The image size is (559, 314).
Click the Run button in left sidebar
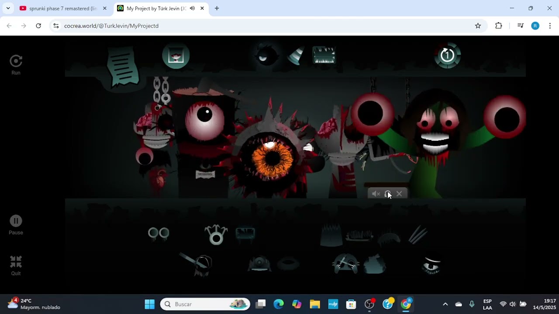16,65
